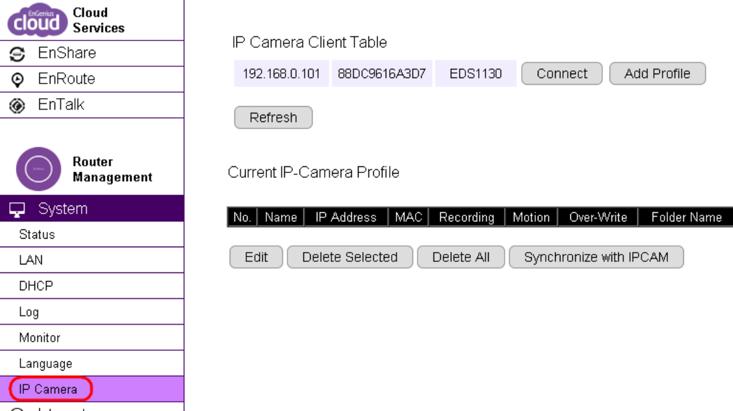Image resolution: width=733 pixels, height=411 pixels.
Task: Select the IP Camera menu item
Action: pos(48,389)
